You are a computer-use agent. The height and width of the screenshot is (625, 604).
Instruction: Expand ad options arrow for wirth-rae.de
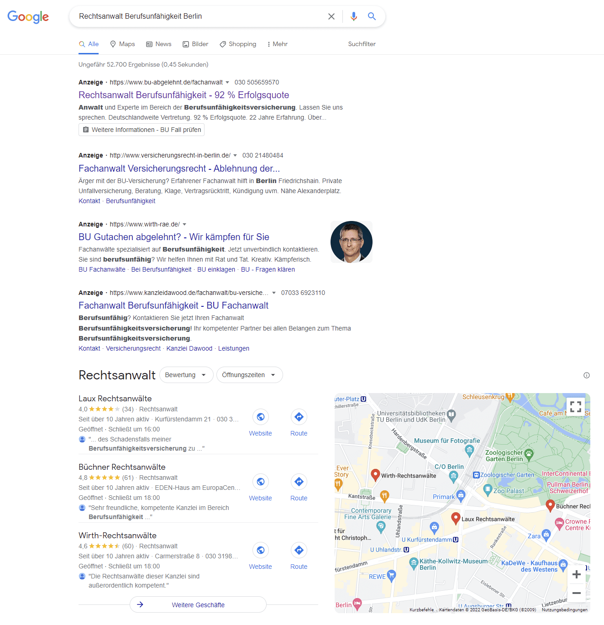coord(184,225)
